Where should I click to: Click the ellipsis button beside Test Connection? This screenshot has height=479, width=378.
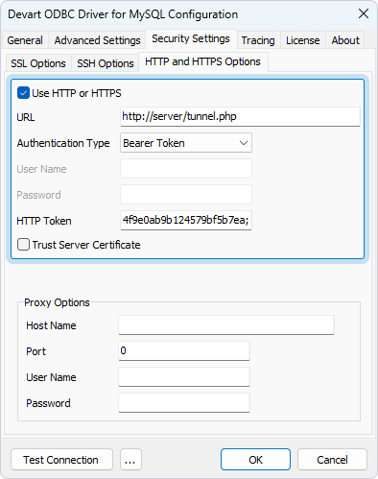130,460
